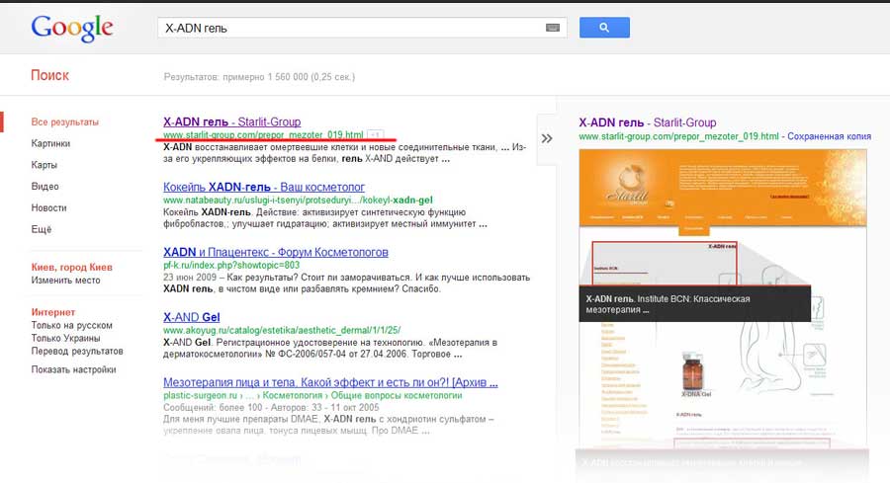The width and height of the screenshot is (890, 483).
Task: Click the Starlit page preview thumbnail
Action: (x=723, y=297)
